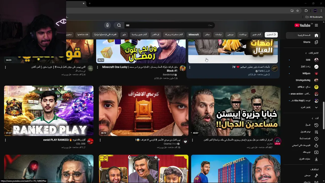Open three-dot menu for Epstein island video
Image resolution: width=325 pixels, height=183 pixels.
click(x=192, y=140)
